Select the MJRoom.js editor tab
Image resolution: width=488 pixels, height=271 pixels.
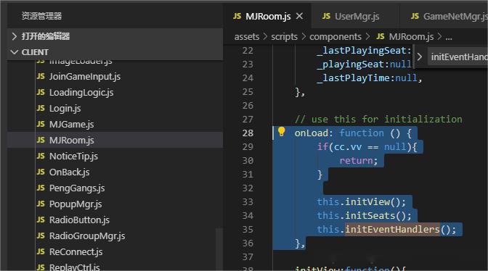point(267,16)
